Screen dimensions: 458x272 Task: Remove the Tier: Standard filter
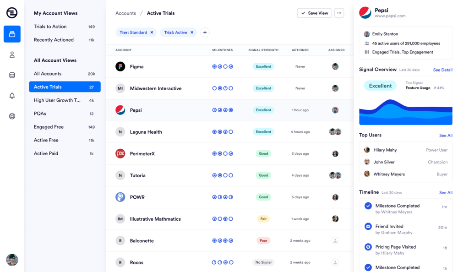click(x=152, y=33)
